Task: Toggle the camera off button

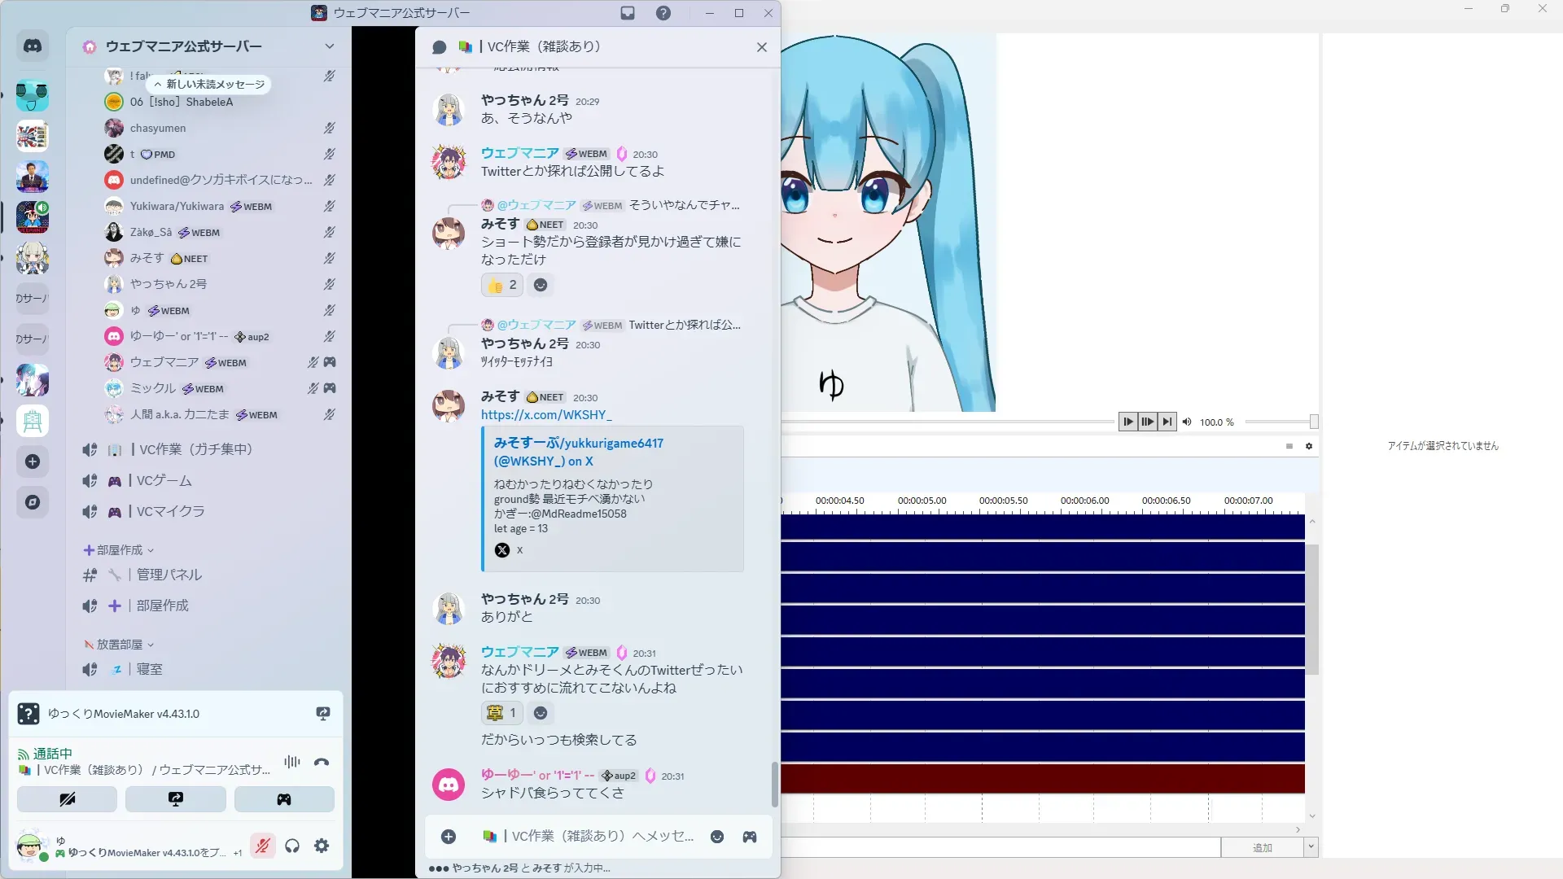Action: pyautogui.click(x=67, y=799)
